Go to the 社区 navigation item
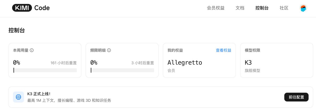 [284, 8]
